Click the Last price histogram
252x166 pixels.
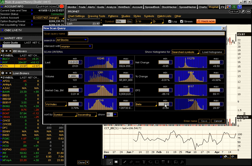[101, 62]
